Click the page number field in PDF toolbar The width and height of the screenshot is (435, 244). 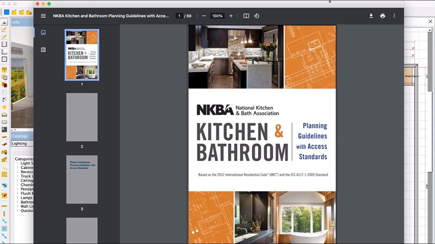coord(179,16)
